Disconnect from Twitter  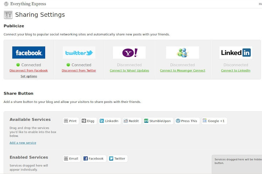(x=79, y=71)
